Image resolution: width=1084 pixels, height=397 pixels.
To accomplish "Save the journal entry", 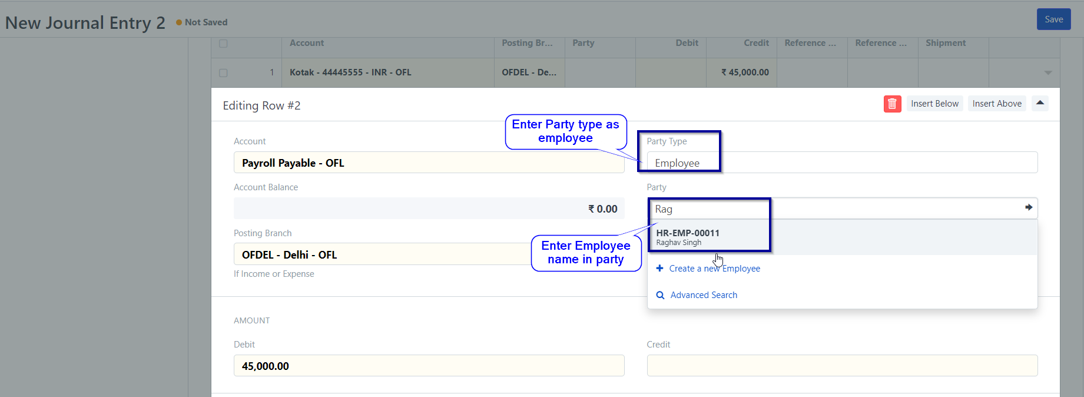I will pos(1054,19).
